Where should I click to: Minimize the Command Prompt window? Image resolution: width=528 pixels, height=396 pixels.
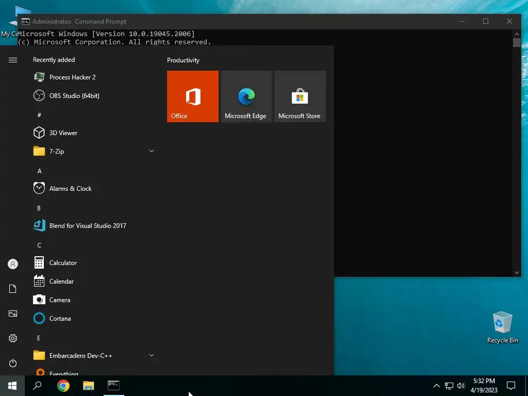point(463,21)
